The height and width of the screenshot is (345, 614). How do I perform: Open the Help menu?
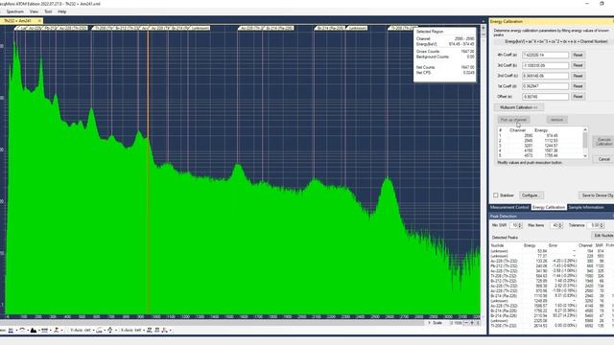[x=61, y=11]
